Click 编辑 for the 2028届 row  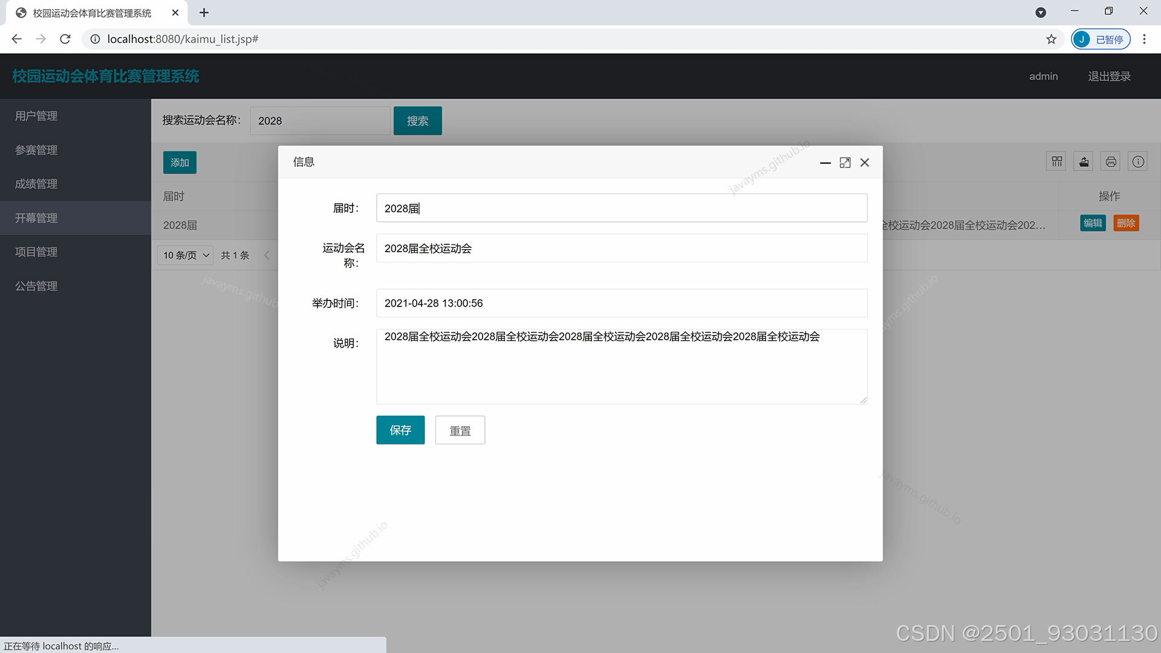tap(1093, 223)
